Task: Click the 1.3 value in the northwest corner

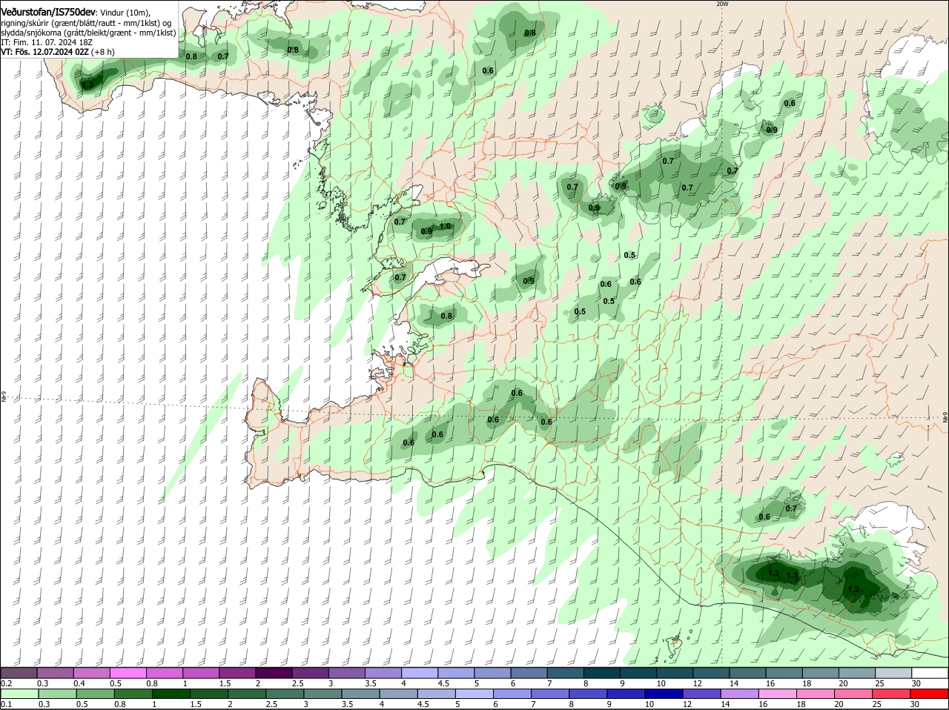Action: (87, 84)
